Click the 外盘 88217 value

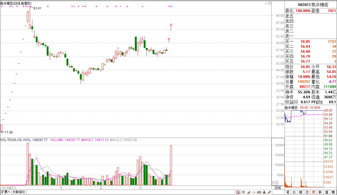[305, 87]
